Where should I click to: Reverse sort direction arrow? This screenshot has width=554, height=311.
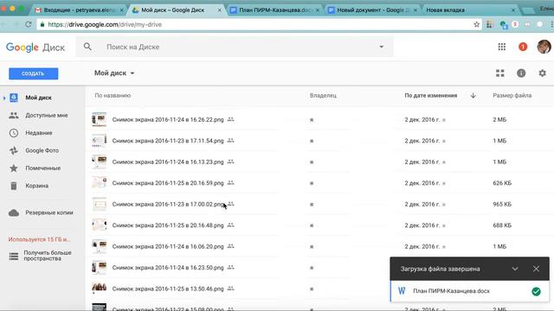(473, 96)
